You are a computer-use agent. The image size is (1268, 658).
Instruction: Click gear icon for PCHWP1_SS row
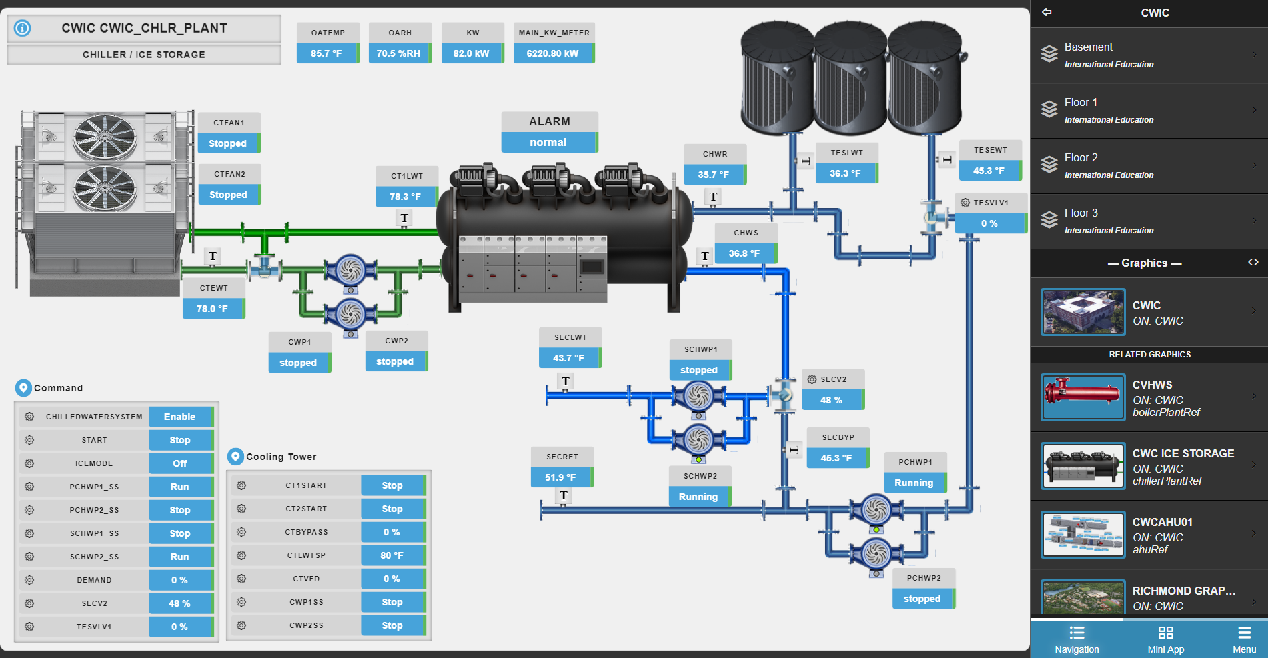(x=29, y=487)
